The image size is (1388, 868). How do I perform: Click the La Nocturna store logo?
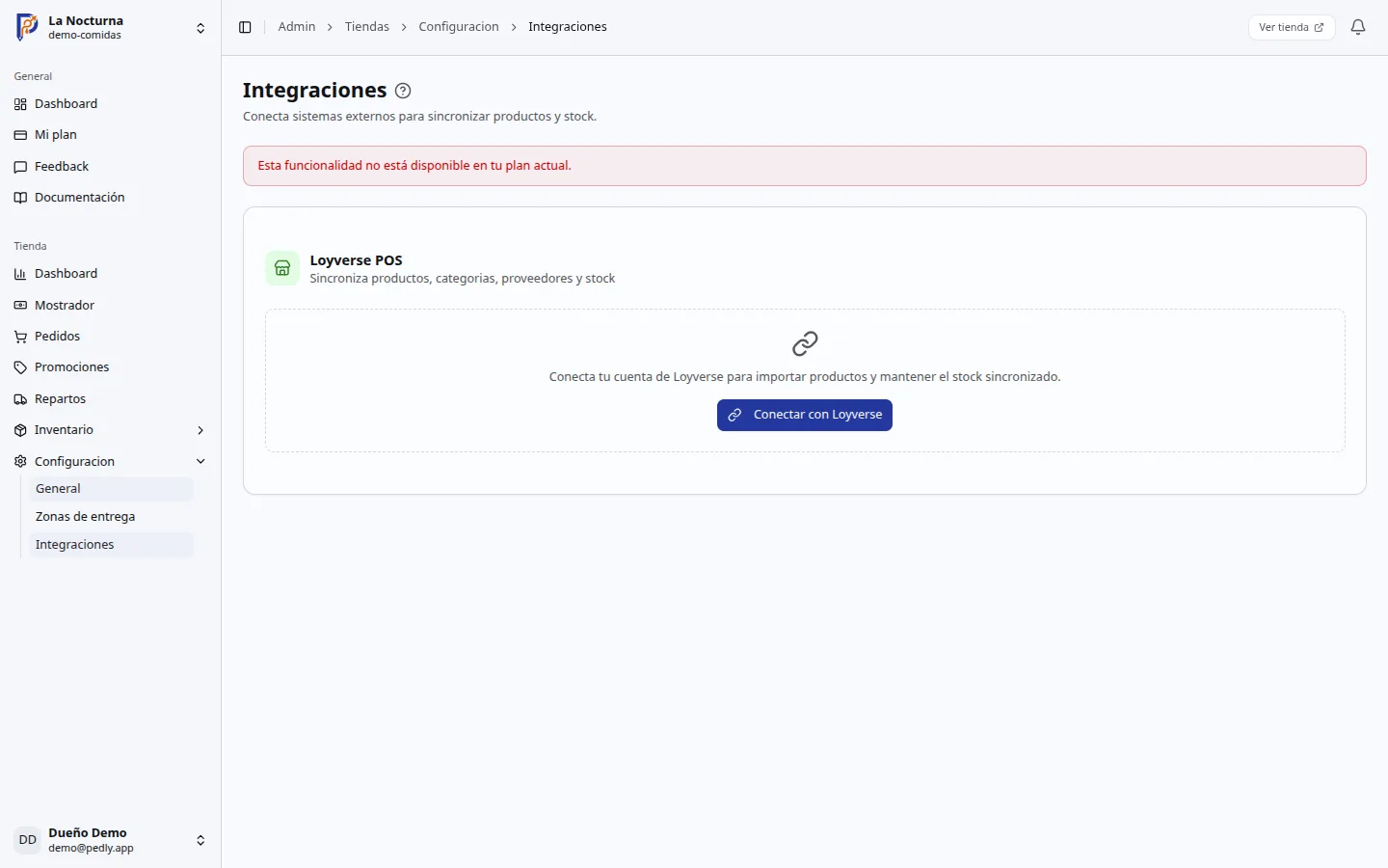pyautogui.click(x=27, y=27)
